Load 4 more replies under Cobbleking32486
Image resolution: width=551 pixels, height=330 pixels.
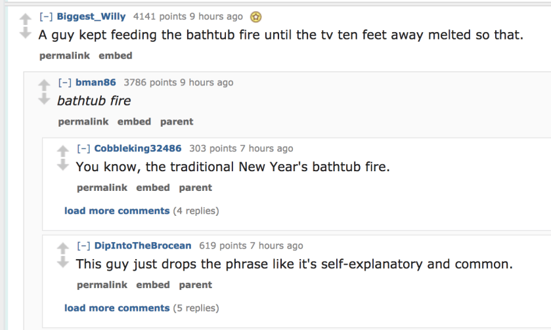(117, 211)
